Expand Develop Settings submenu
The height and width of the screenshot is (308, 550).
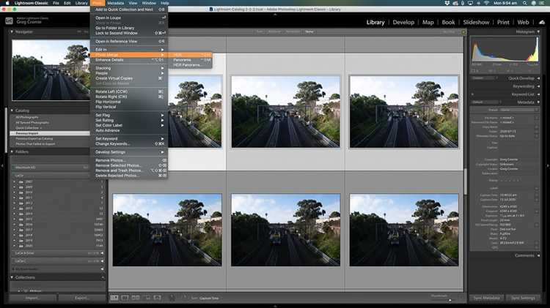click(129, 152)
